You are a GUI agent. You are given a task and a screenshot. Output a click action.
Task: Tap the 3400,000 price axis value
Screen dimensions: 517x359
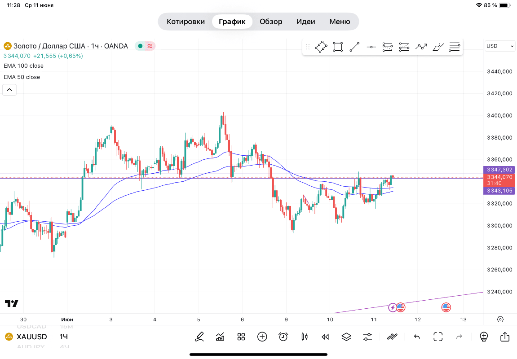pyautogui.click(x=499, y=116)
